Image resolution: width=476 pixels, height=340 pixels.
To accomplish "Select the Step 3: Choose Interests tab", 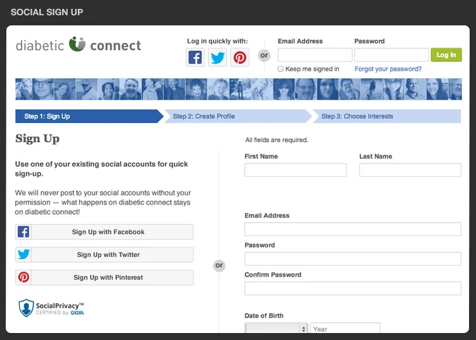I will tap(387, 116).
